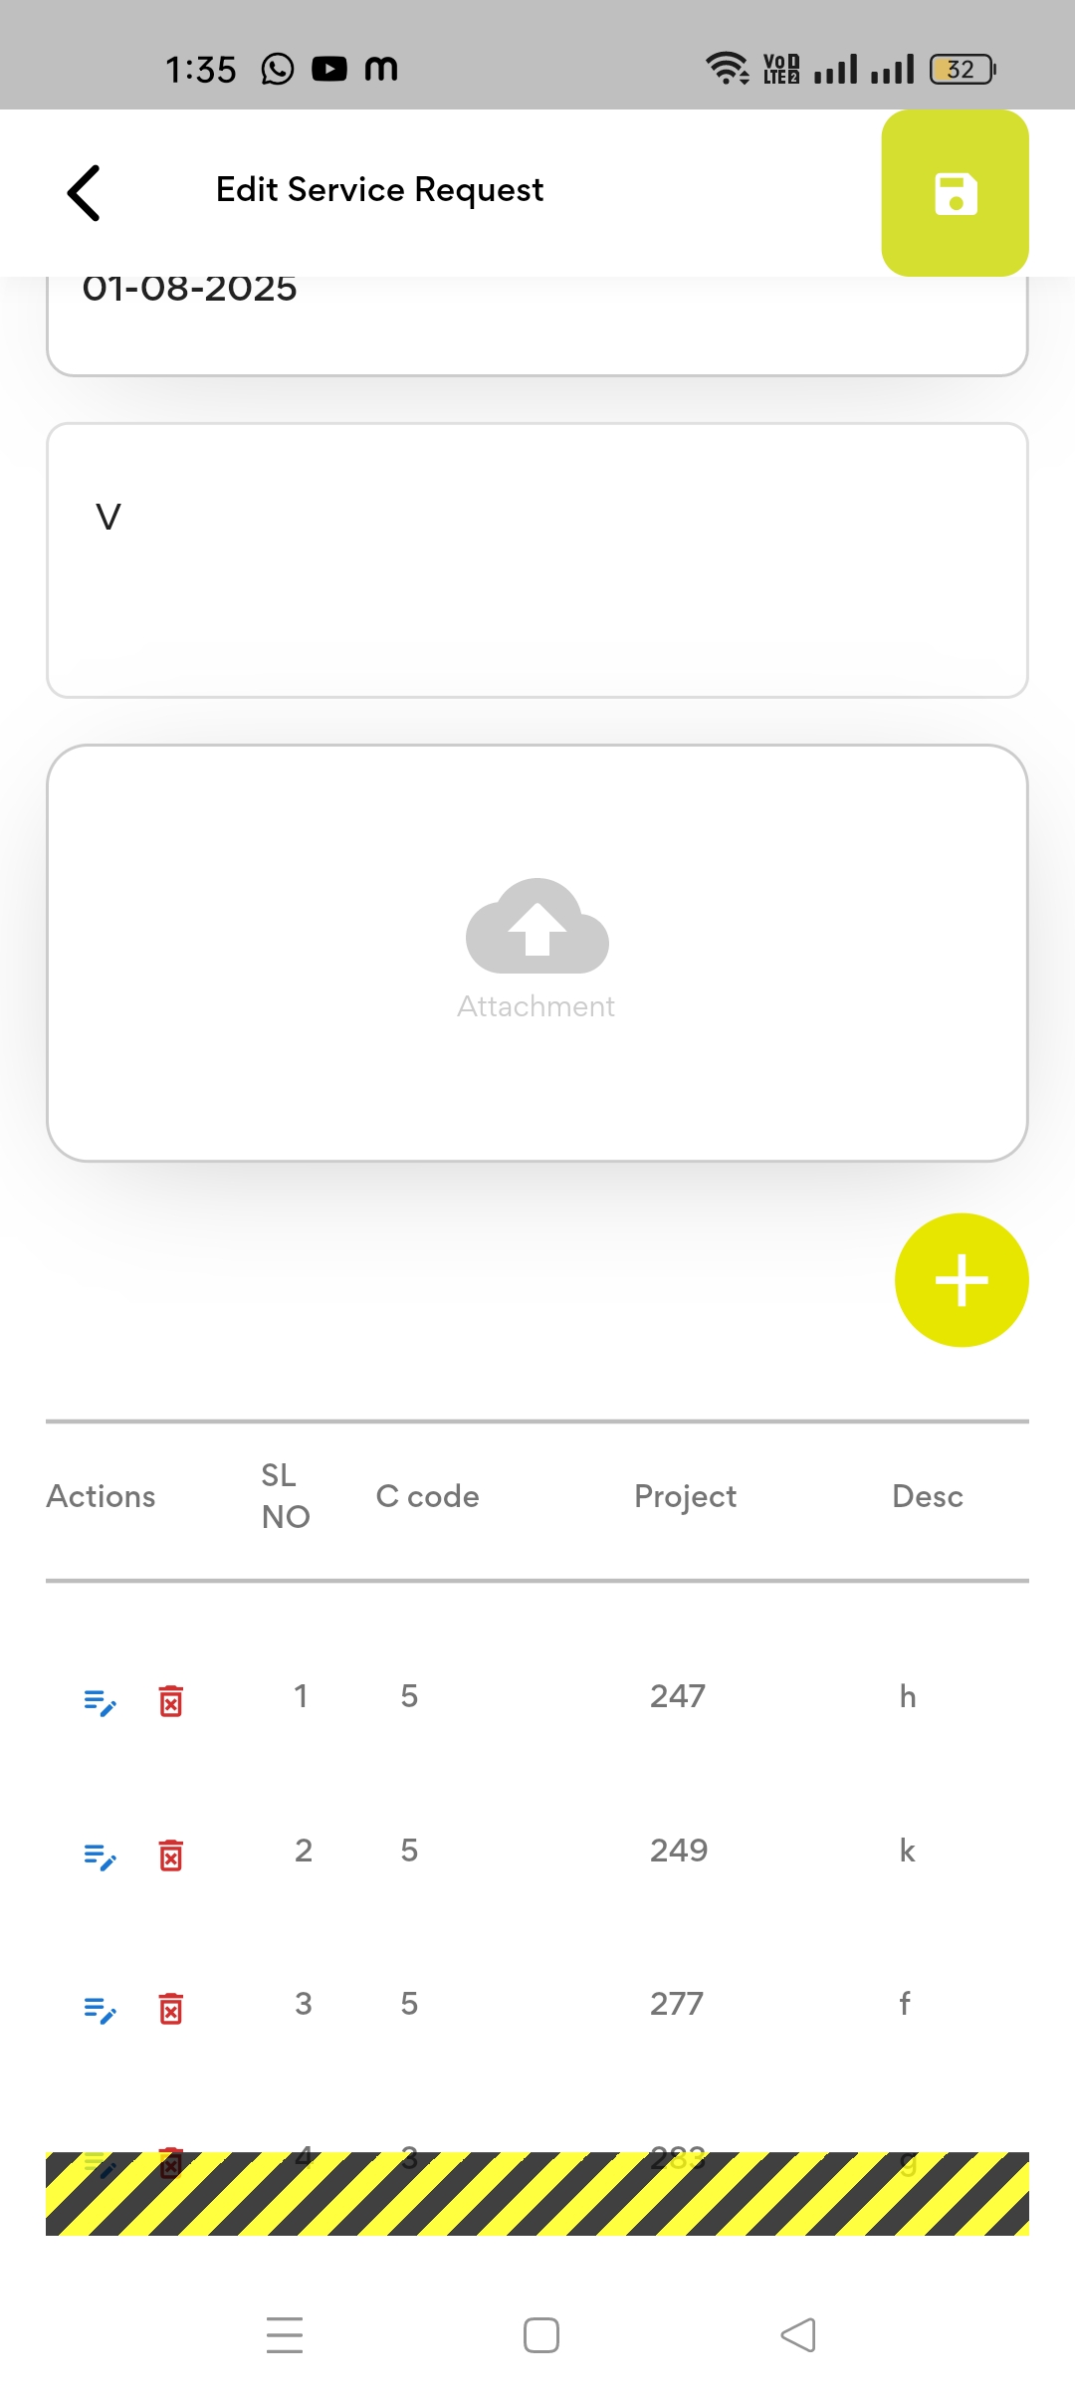Edit row 1 with project 247
Screen dimensions: 1075x2401
pos(100,1701)
